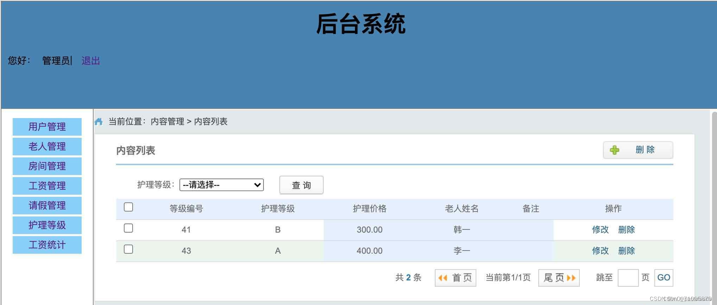Click the 老人姓名 column header
This screenshot has height=305, width=717.
click(462, 209)
